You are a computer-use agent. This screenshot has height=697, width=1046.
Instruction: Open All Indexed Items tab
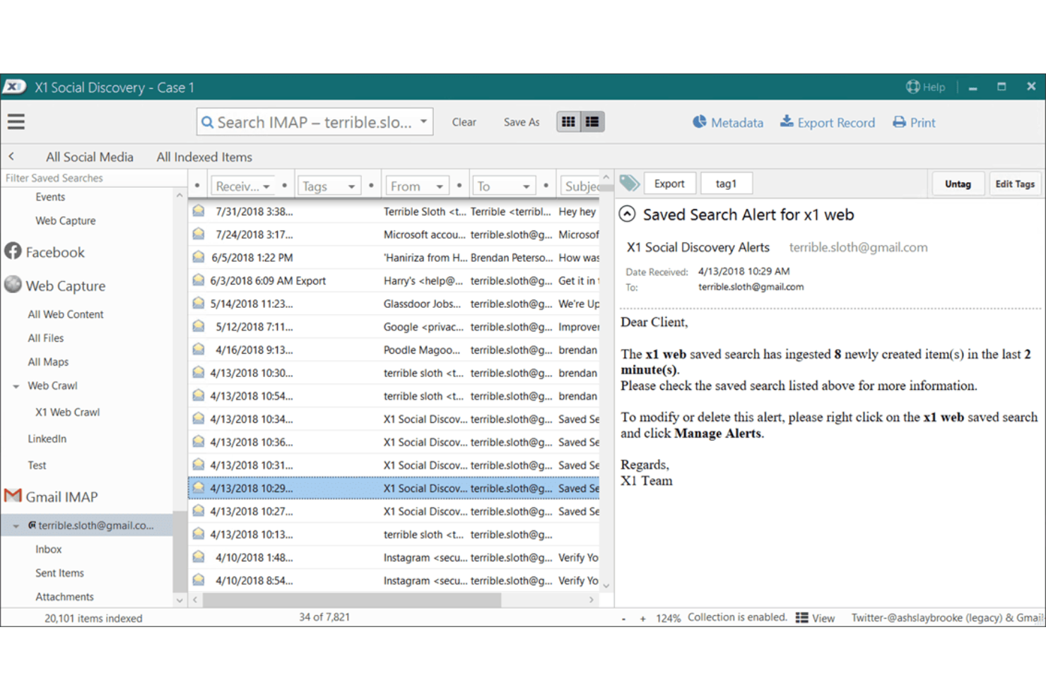coord(204,157)
